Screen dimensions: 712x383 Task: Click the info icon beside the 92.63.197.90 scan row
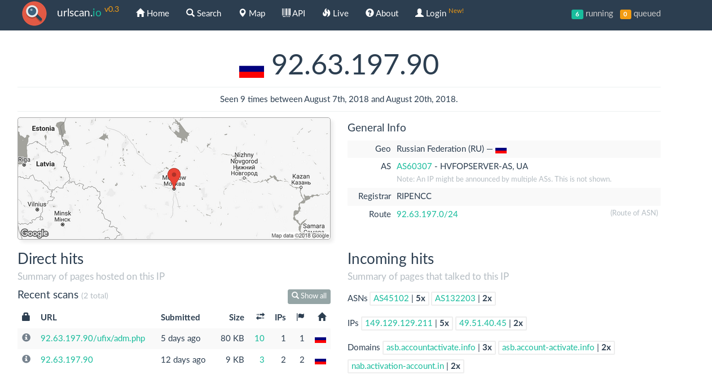26,359
